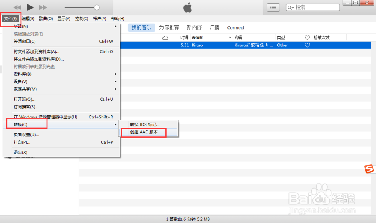Expand the 资料库(B) submenu

tap(61, 74)
